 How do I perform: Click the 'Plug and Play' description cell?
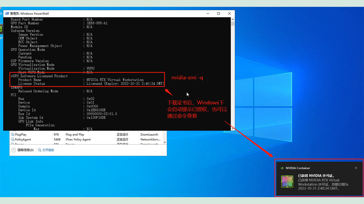tap(75, 135)
